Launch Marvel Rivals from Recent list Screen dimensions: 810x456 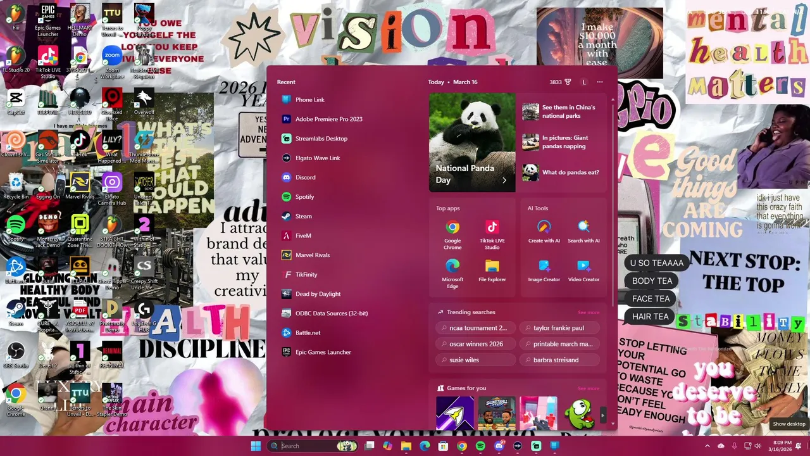(345, 255)
